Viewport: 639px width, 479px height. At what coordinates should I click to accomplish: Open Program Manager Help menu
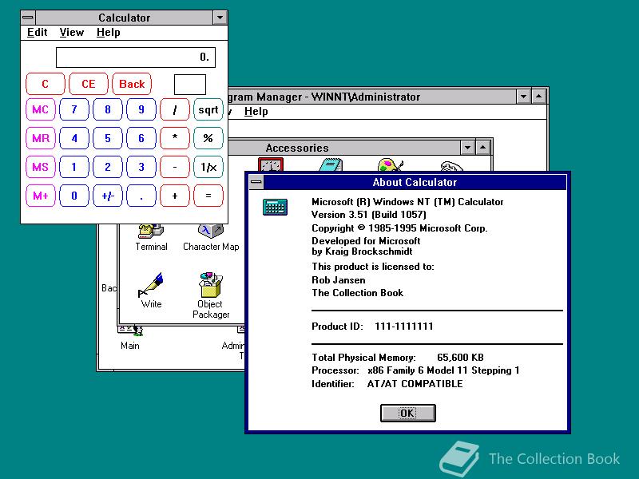click(256, 111)
